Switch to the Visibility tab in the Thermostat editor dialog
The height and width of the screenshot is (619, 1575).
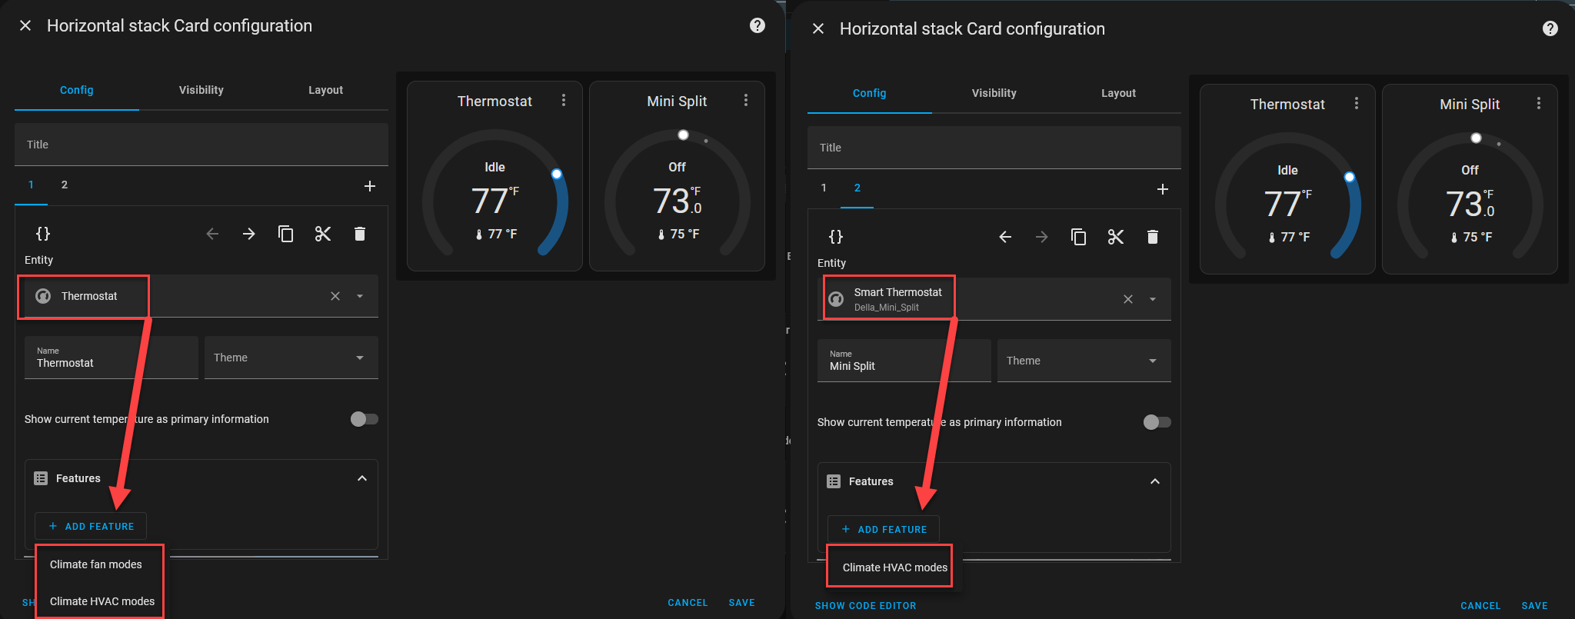[x=201, y=90]
